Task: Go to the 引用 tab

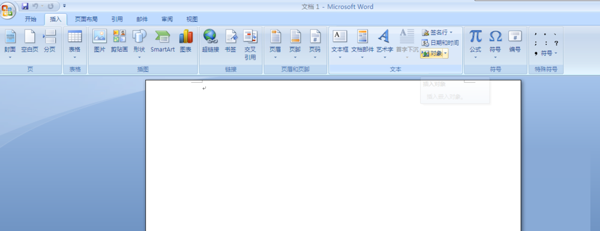Action: tap(117, 19)
